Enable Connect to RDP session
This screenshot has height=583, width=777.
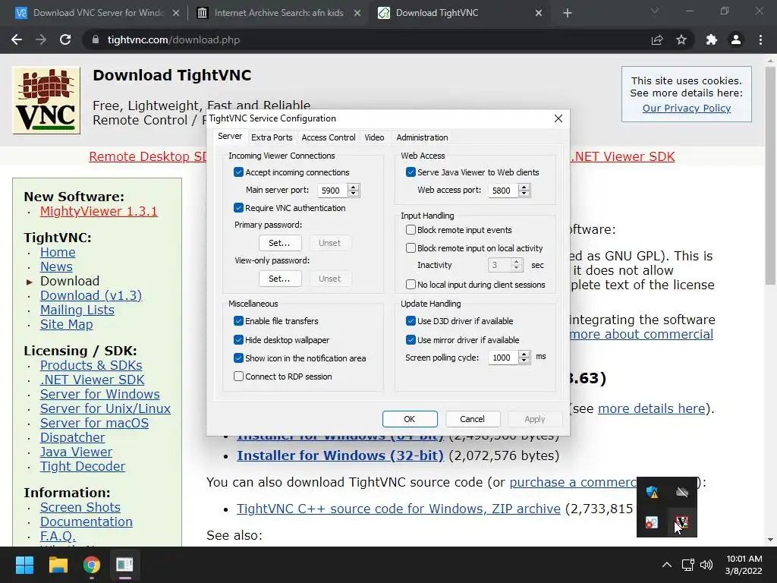(x=238, y=377)
